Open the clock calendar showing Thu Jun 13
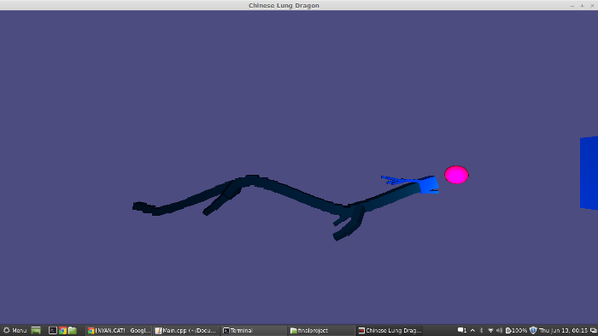The width and height of the screenshot is (598, 336). (x=563, y=330)
